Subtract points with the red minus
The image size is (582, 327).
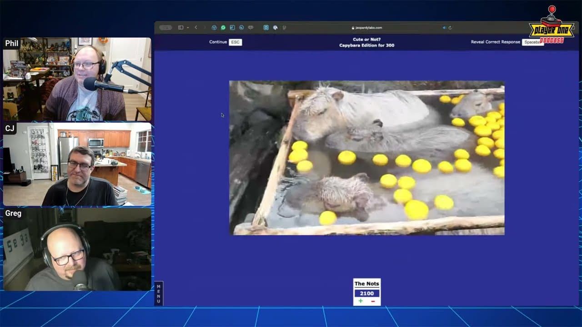373,301
